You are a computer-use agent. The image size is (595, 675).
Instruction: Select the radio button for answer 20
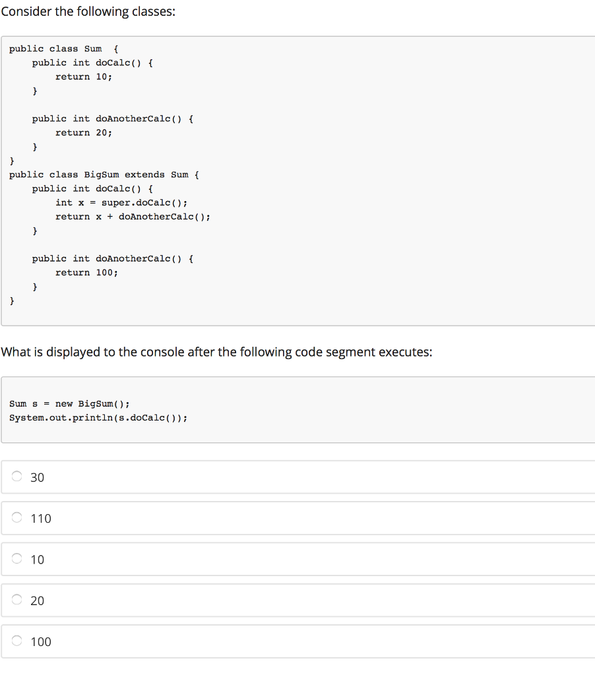(x=16, y=600)
